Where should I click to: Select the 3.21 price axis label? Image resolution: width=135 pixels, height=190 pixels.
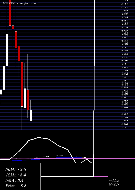click(x=125, y=114)
